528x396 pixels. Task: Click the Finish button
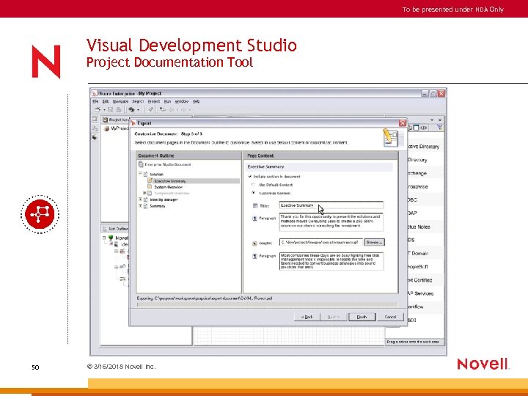click(x=362, y=317)
